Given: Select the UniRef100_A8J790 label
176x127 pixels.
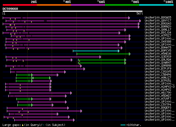Looking at the screenshot, I should coord(158,93).
